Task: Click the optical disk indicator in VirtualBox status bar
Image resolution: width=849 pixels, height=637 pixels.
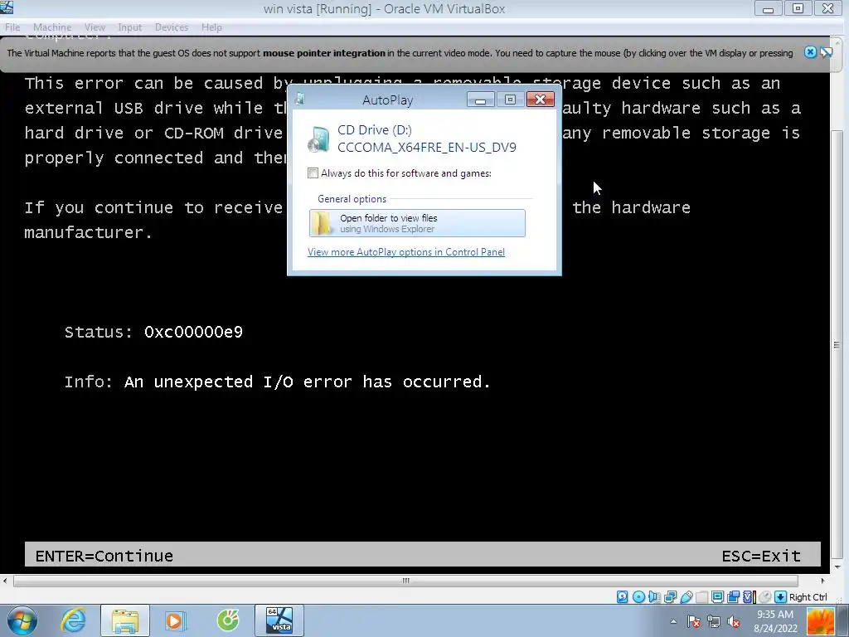Action: (639, 597)
